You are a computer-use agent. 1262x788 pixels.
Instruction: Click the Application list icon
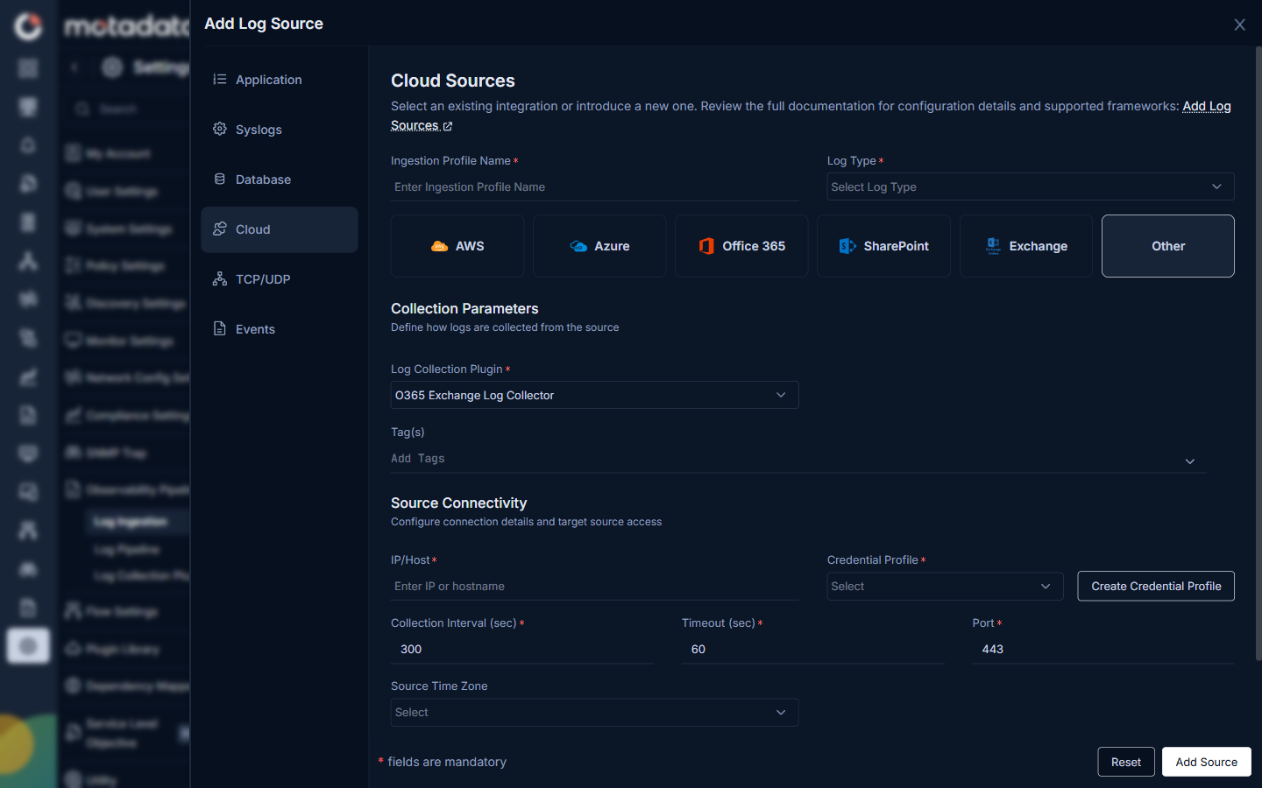220,79
